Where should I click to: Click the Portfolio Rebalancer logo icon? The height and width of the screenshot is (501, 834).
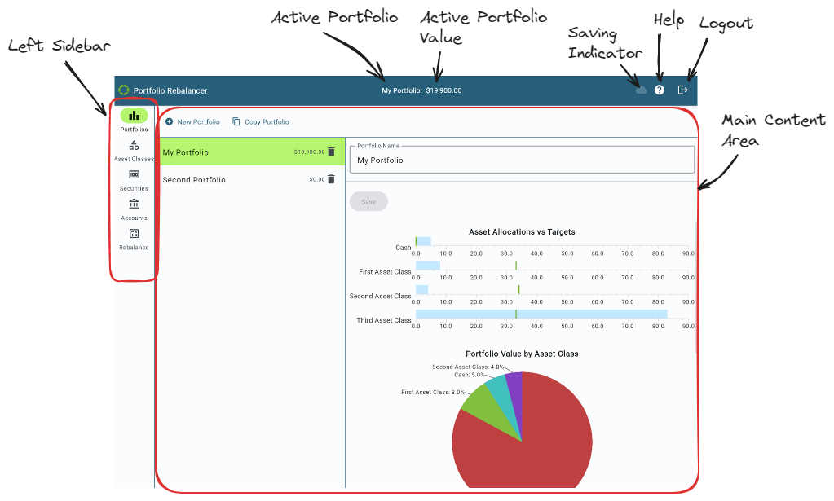pos(124,90)
